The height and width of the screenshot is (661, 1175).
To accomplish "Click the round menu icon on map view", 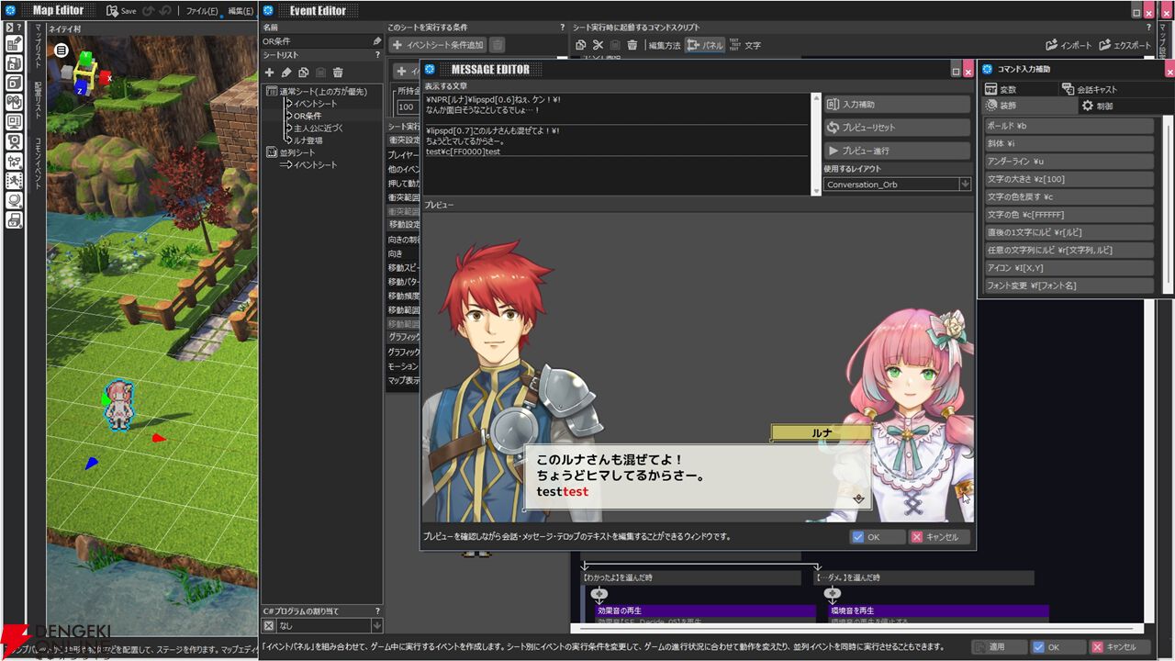I will tap(62, 50).
